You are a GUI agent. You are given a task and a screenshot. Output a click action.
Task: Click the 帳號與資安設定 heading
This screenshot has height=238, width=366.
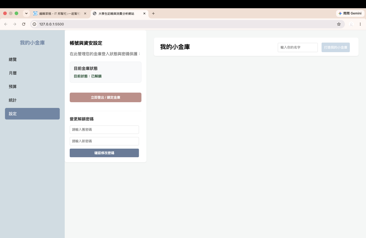click(86, 43)
